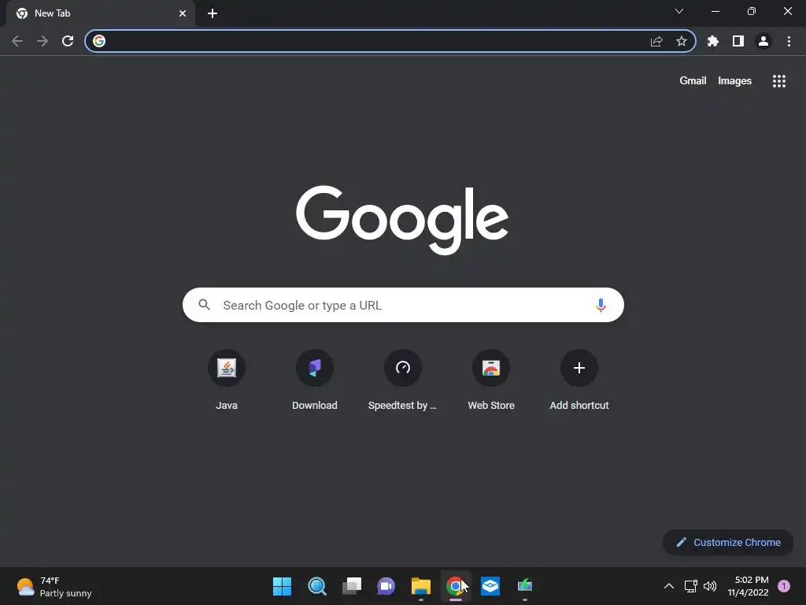Focus the Google search box
This screenshot has height=605, width=806.
point(403,305)
